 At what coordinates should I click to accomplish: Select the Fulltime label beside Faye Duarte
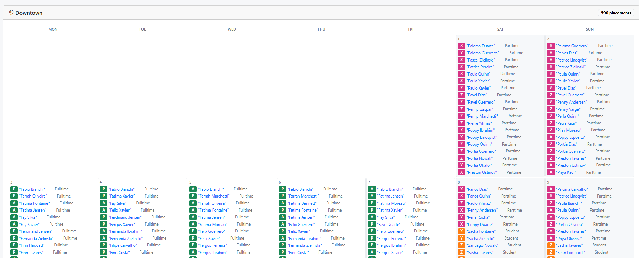click(x=417, y=224)
